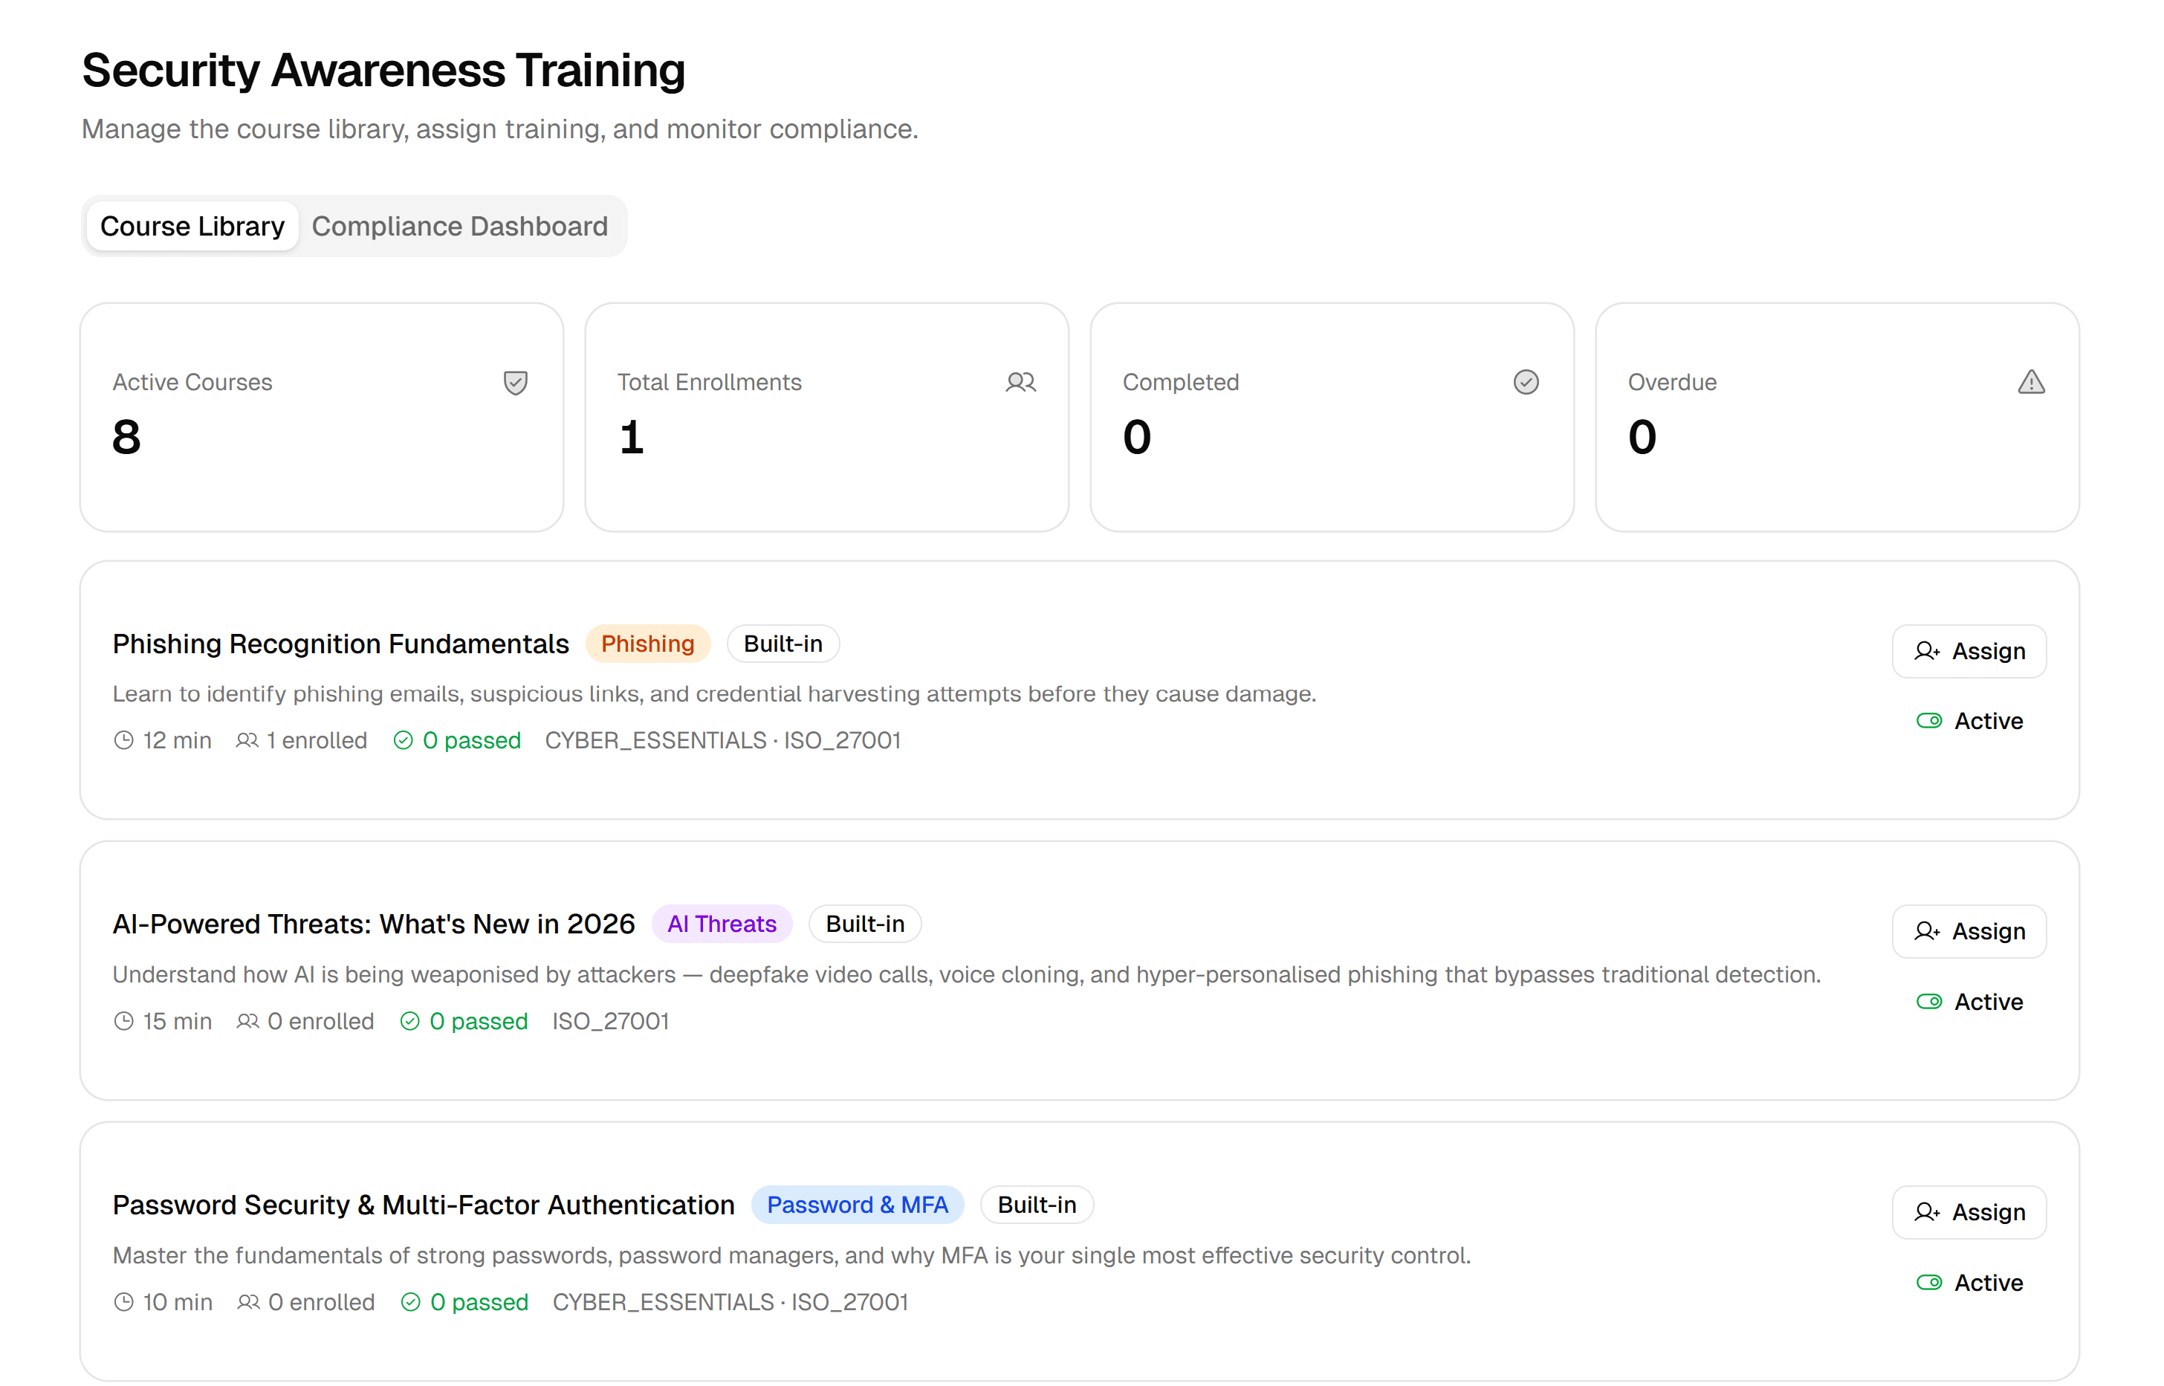This screenshot has width=2164, height=1386.
Task: Click the shield icon on Active Courses card
Action: point(515,383)
